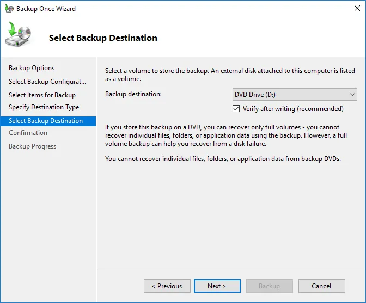Click the disabled Backup button
366x303 pixels.
pos(270,286)
